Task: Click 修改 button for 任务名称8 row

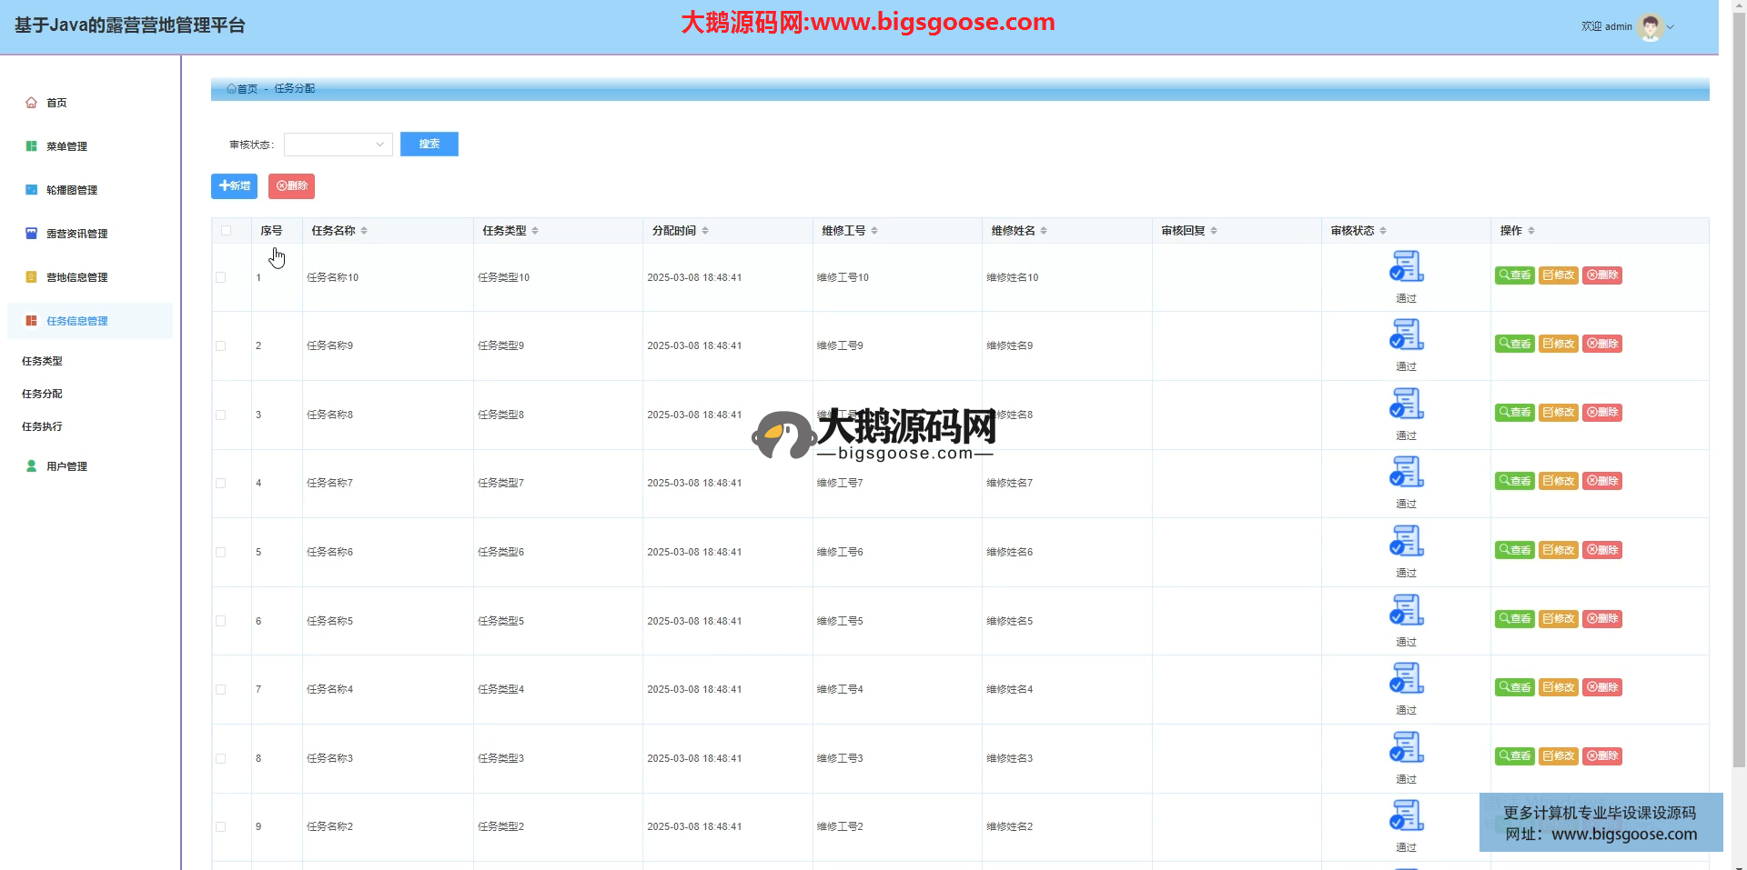Action: 1558,413
